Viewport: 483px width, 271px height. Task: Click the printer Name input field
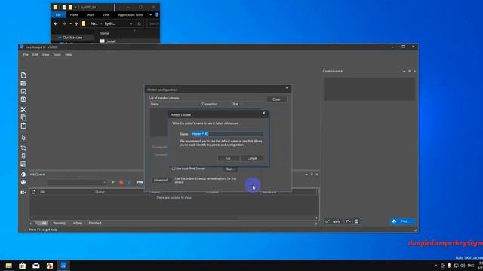226,134
